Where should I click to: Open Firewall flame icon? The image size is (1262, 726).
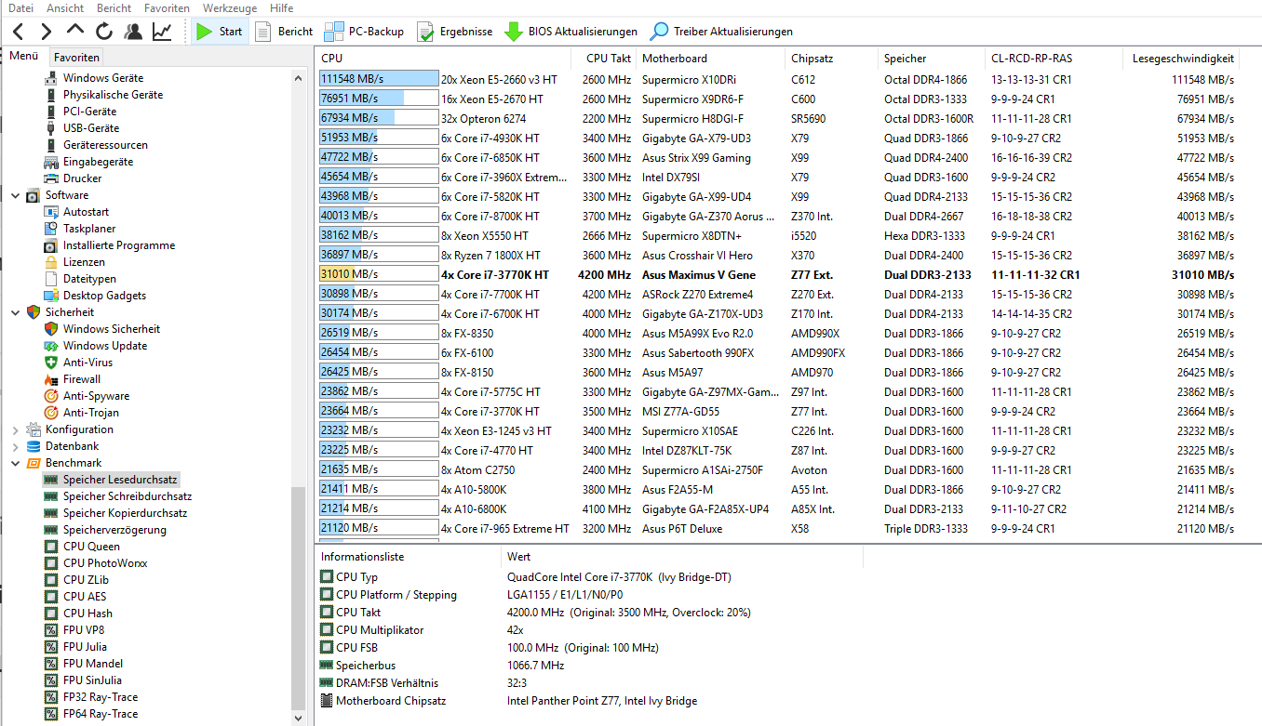click(x=51, y=379)
